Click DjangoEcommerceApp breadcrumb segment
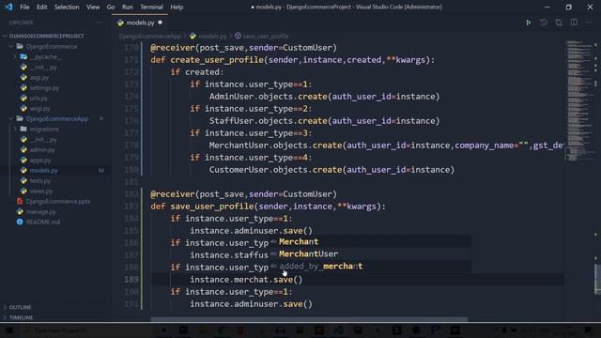This screenshot has height=338, width=601. [150, 36]
